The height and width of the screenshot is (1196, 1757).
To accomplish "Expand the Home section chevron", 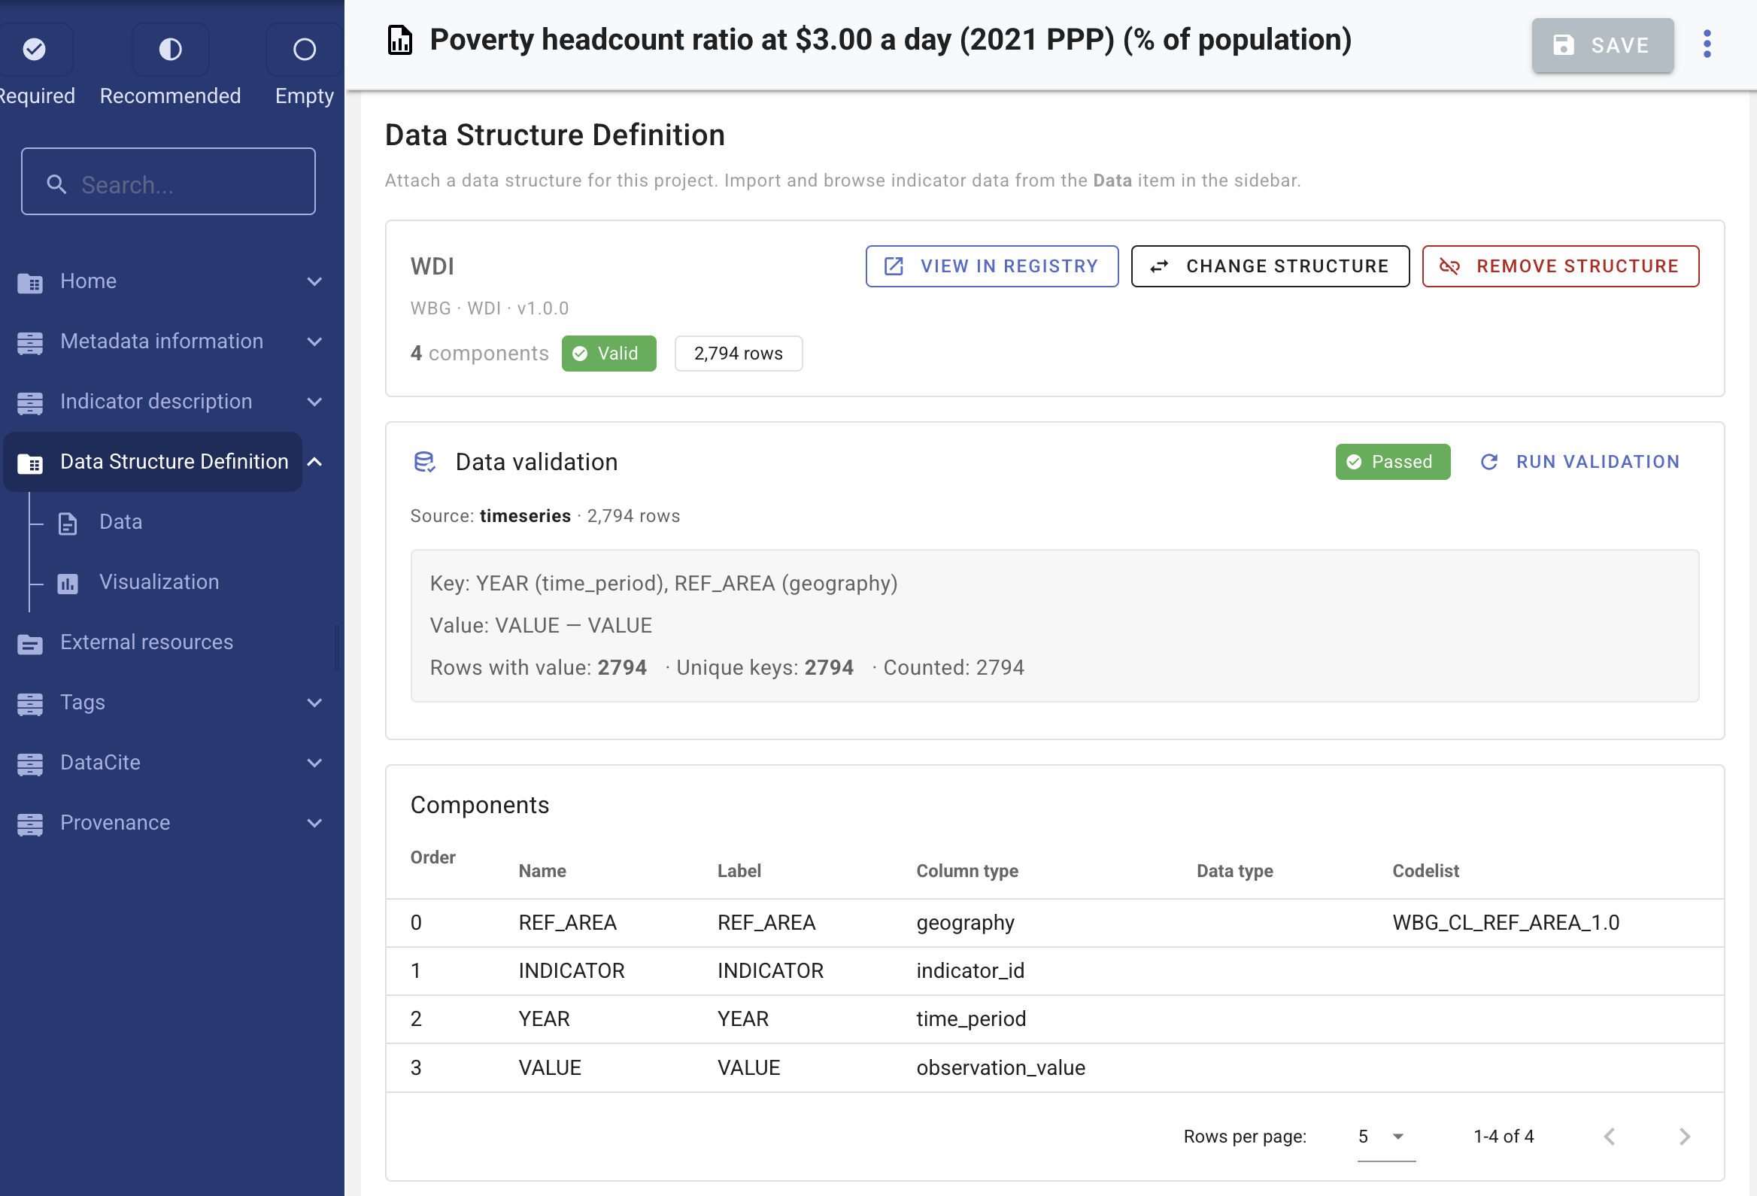I will click(314, 281).
